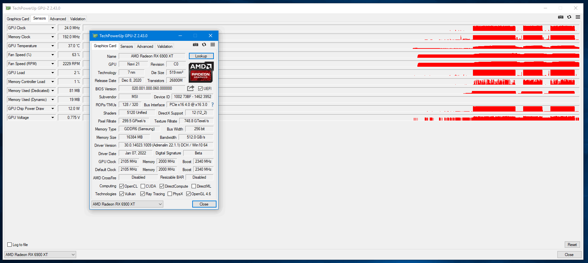Screen dimensions: 588x263
Task: Switch to Sensors tab in front window
Action: coord(126,46)
